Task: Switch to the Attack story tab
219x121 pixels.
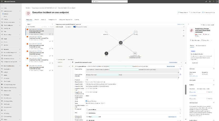Action: [29, 19]
